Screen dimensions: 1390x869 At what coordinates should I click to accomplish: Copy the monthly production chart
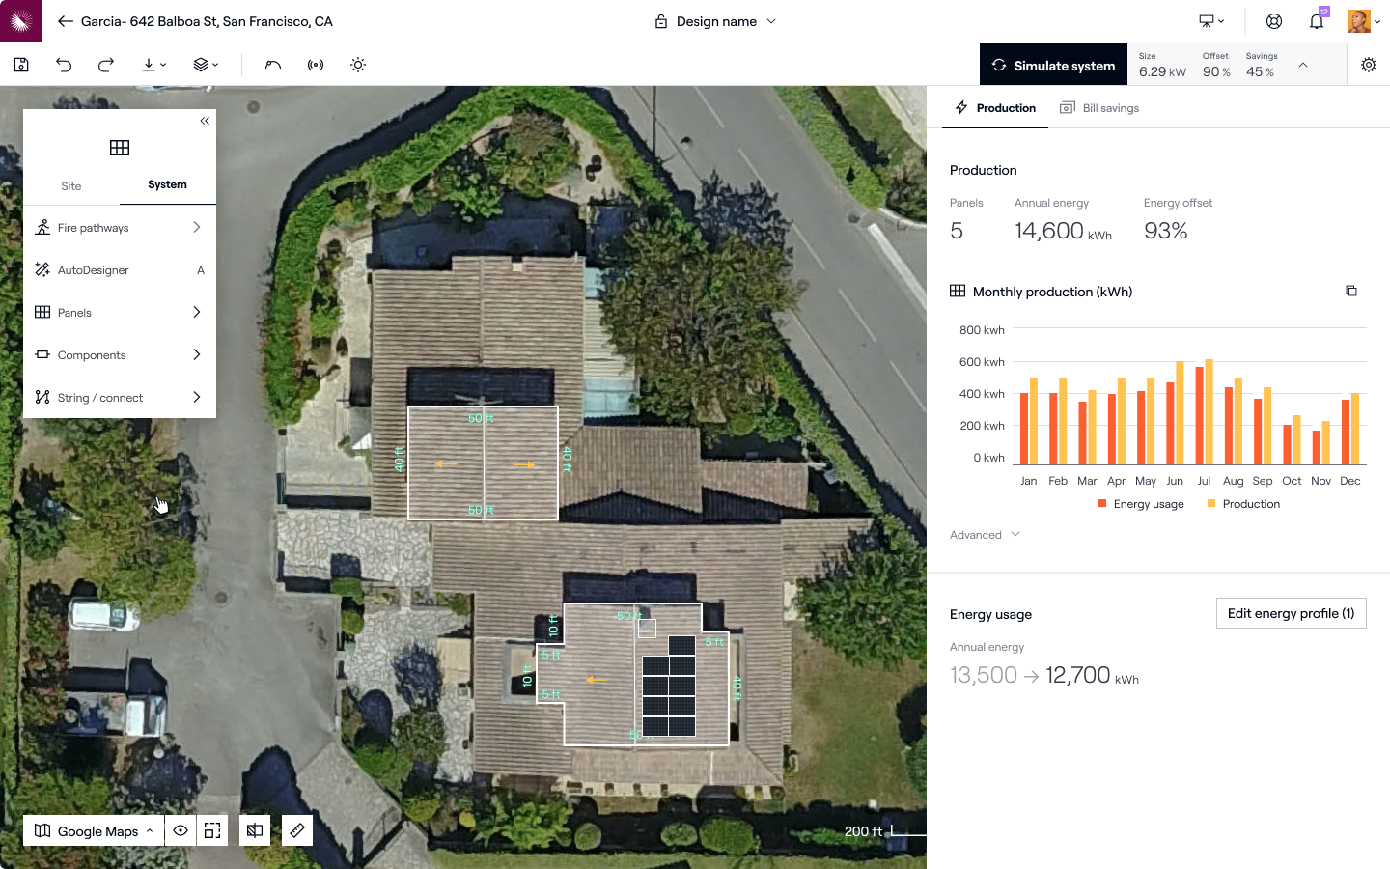[1351, 291]
